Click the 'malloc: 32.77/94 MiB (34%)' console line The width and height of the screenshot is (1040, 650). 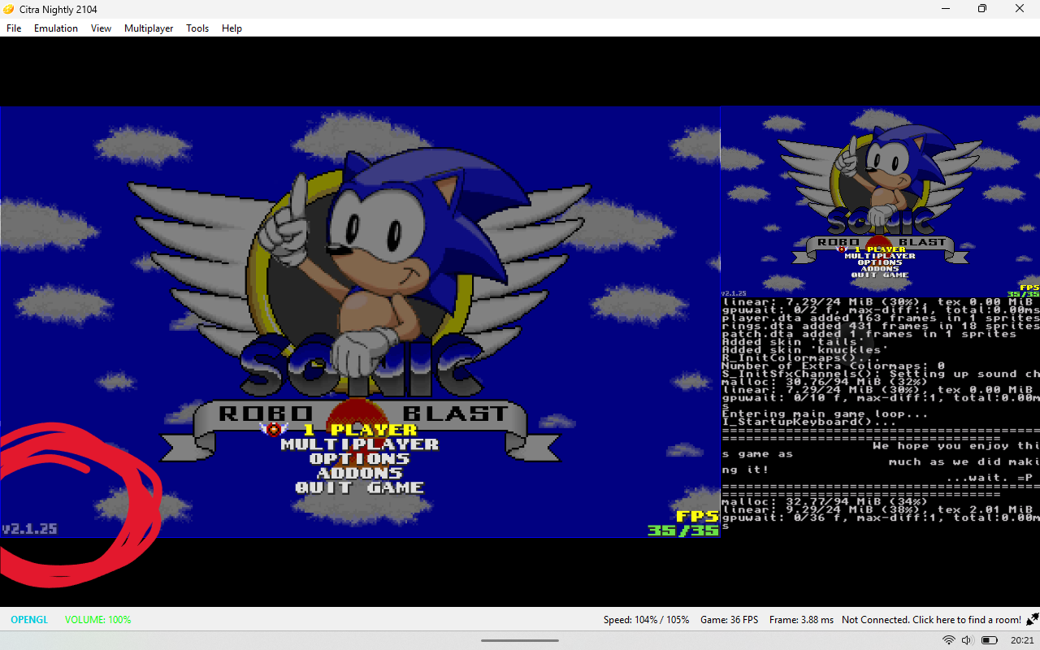pyautogui.click(x=825, y=502)
